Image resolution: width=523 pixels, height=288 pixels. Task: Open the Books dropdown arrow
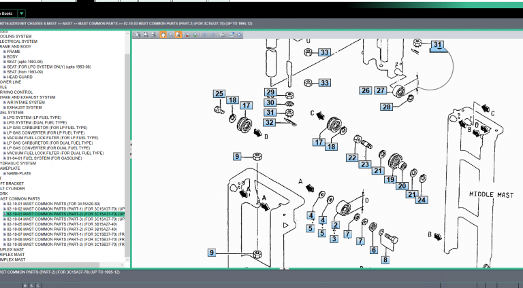tap(22, 13)
